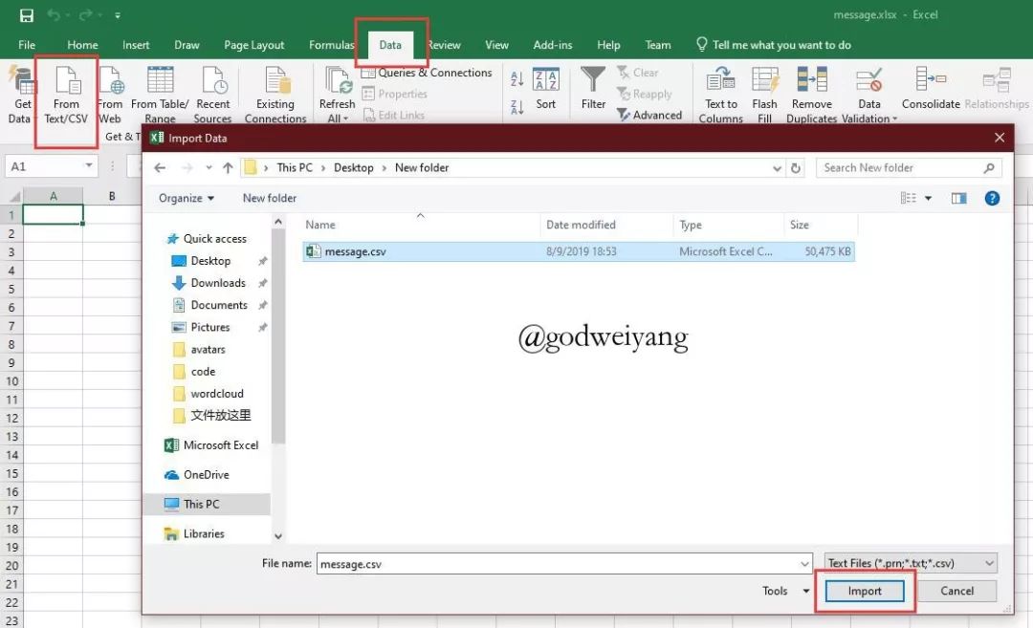Screen dimensions: 1033x628
Task: Open Existing Connections
Action: [275, 95]
